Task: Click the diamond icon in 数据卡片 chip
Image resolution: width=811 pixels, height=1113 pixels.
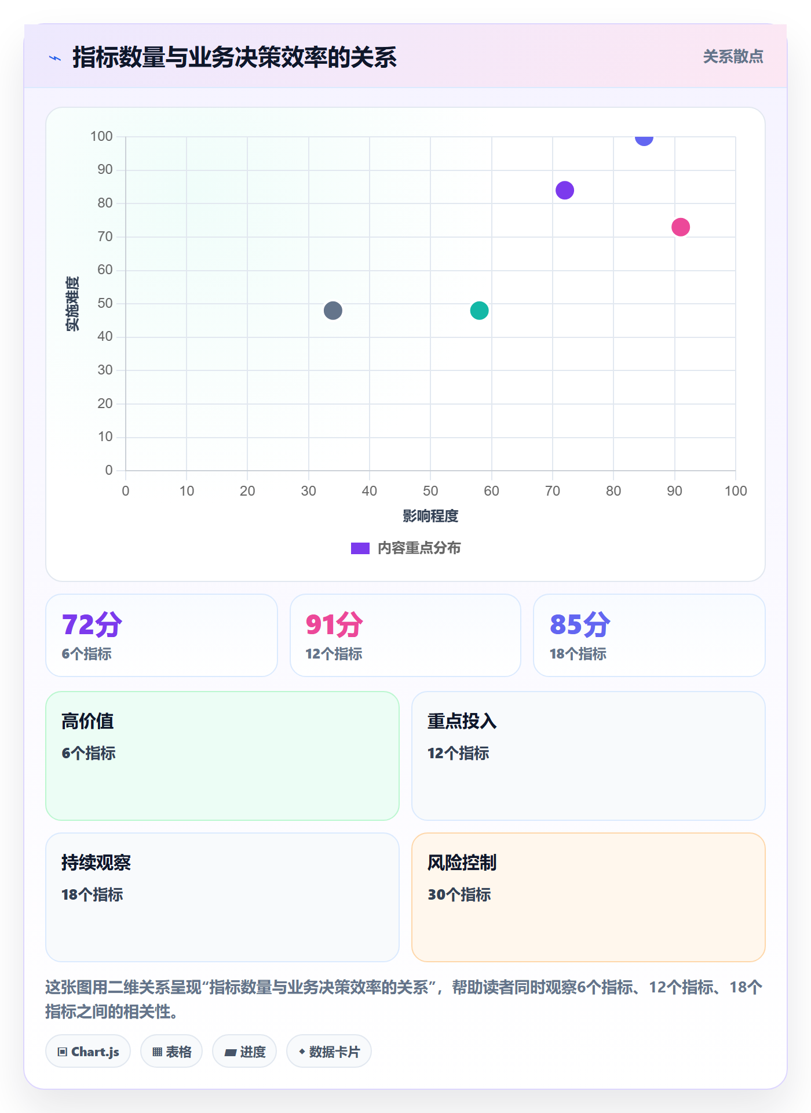Action: [302, 1052]
